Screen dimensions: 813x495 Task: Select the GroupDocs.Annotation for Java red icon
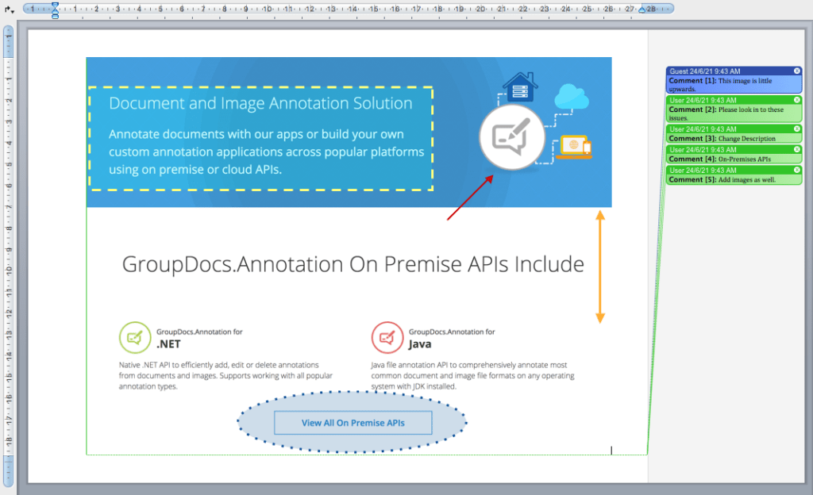click(387, 337)
